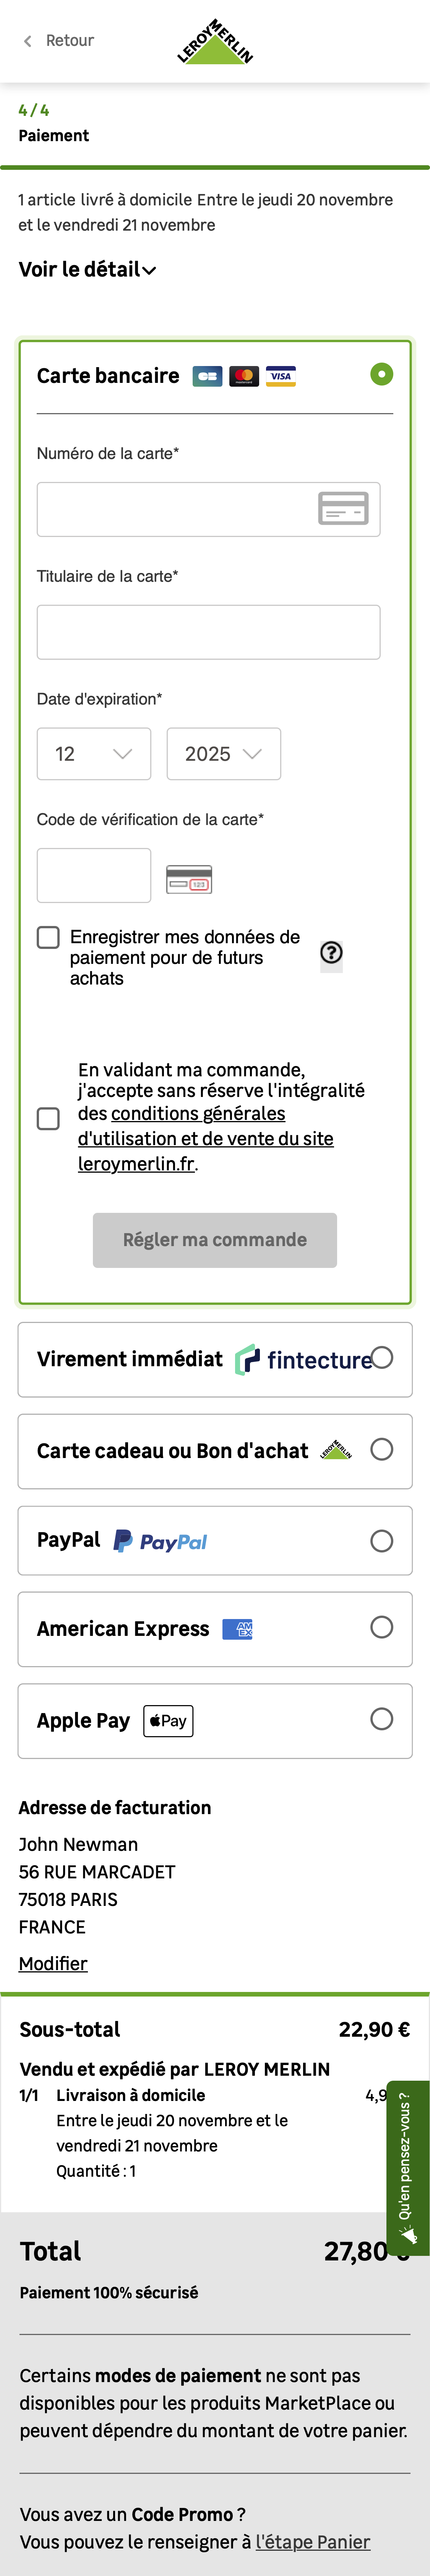The width and height of the screenshot is (430, 2576).
Task: Click the Visa card logo
Action: pos(281,376)
